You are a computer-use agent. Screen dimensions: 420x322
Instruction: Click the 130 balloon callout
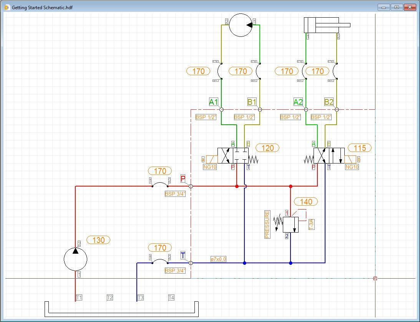[98, 240]
